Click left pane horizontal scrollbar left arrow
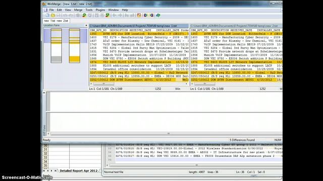Screen dimensions: 323x181 coord(91,84)
